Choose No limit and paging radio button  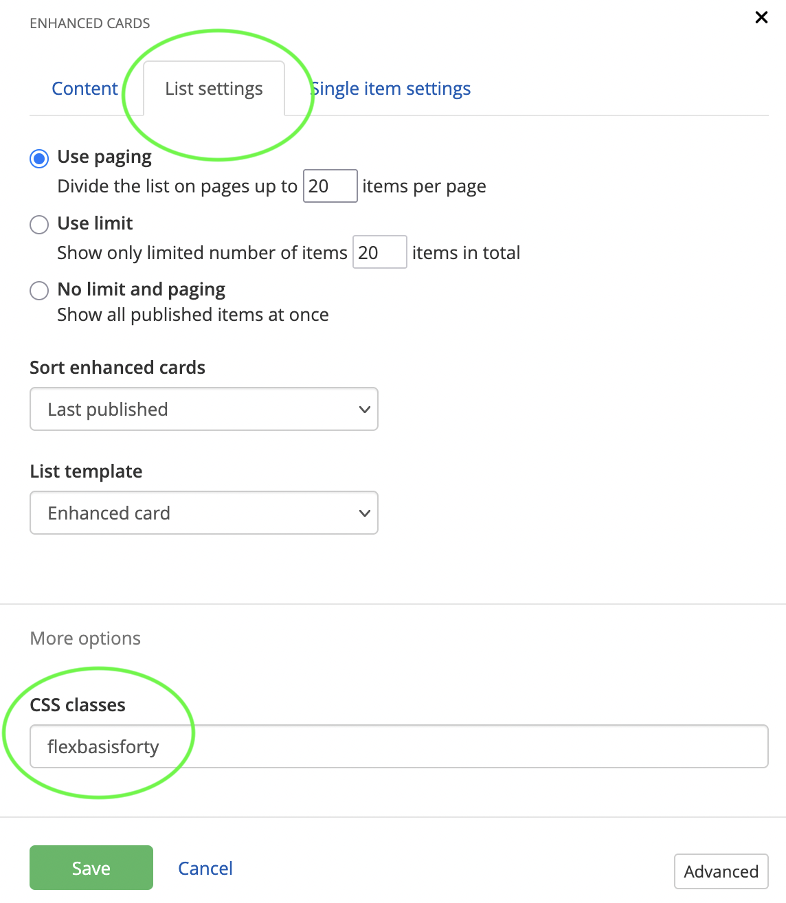39,291
